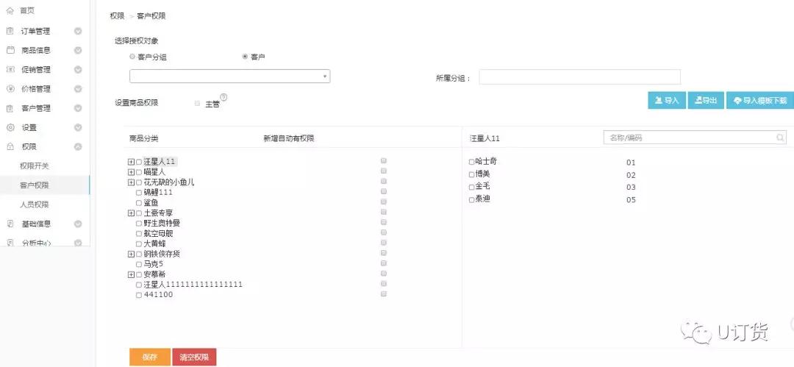Expand the 钢铁侠存货 tree node
Image resolution: width=794 pixels, height=367 pixels.
131,254
